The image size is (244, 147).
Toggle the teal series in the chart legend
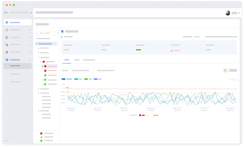[76, 79]
